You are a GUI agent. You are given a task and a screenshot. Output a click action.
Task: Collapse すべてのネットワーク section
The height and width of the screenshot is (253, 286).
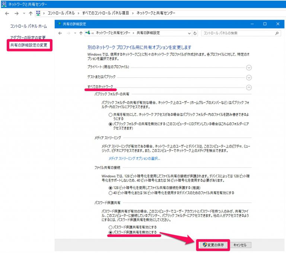point(249,88)
